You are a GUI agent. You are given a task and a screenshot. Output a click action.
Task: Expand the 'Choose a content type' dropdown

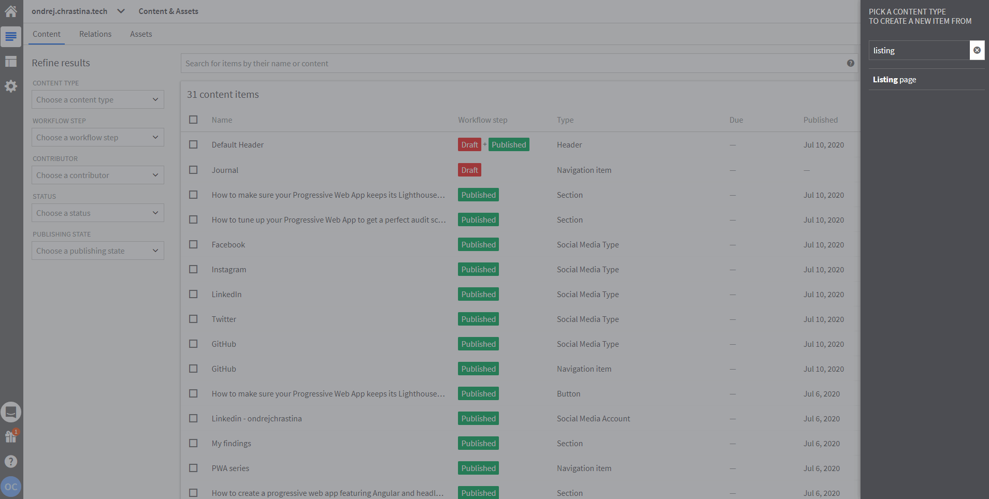click(x=97, y=99)
